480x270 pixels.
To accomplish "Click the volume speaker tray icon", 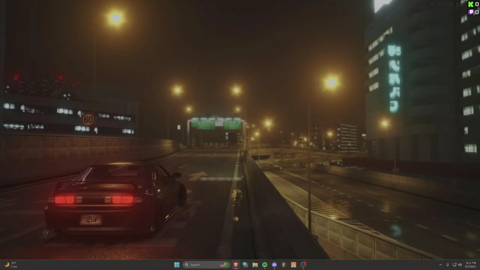I will coord(460,265).
